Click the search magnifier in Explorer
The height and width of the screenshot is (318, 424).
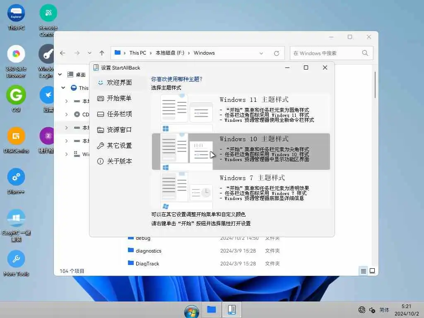[x=365, y=53]
